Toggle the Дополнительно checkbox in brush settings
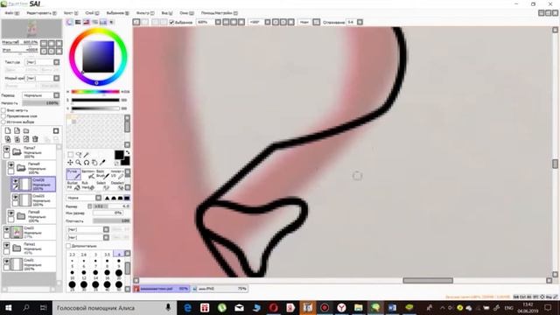 [x=68, y=246]
